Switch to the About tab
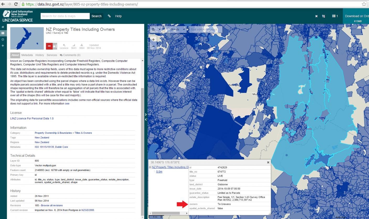 (x=15, y=55)
